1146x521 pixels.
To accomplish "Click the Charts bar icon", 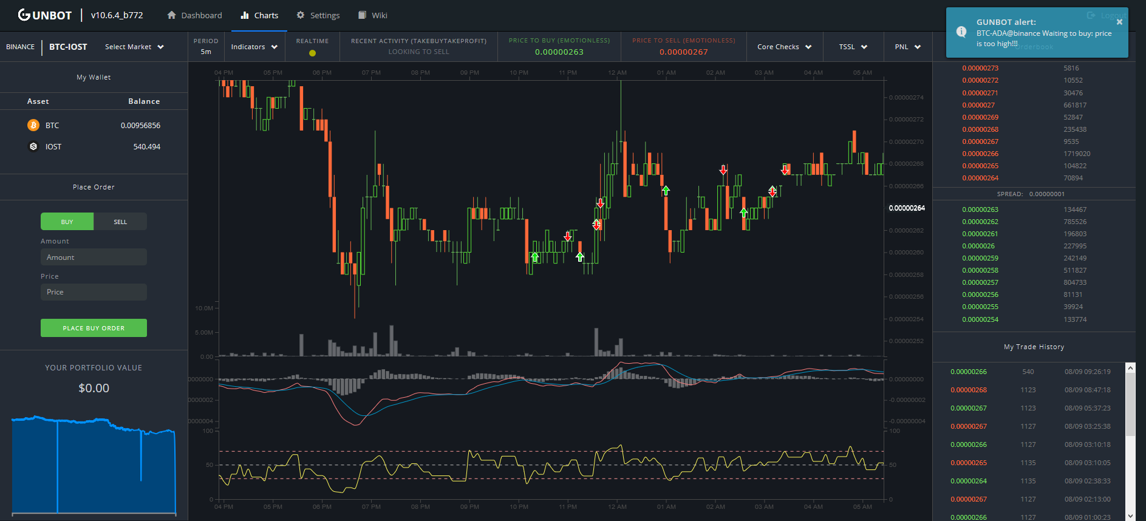I will [x=245, y=15].
